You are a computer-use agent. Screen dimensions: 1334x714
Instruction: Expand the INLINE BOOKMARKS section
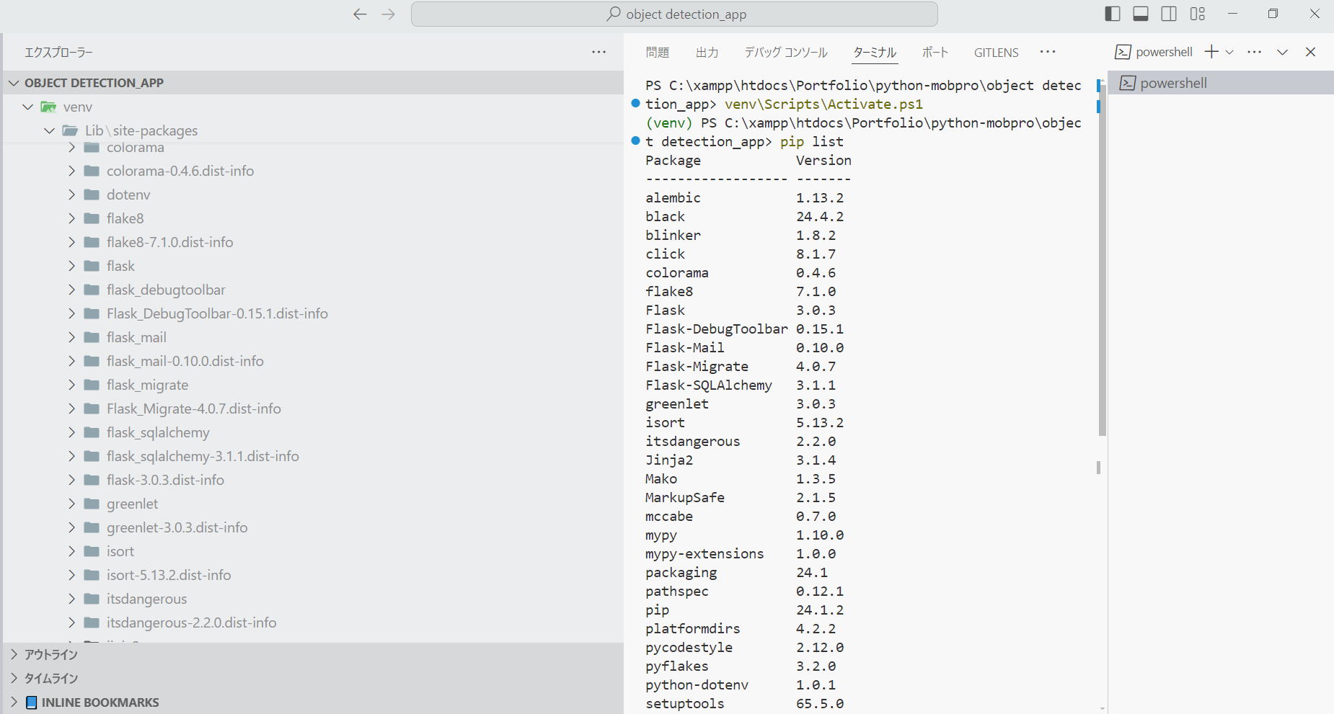click(x=14, y=702)
